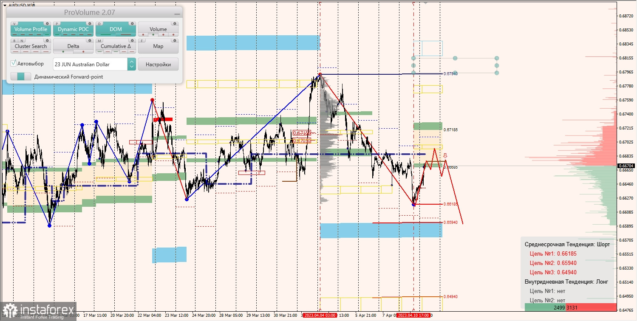This screenshot has width=637, height=321.
Task: Click the Внутридневная Тенденция: Лонг heading
Action: click(x=566, y=282)
